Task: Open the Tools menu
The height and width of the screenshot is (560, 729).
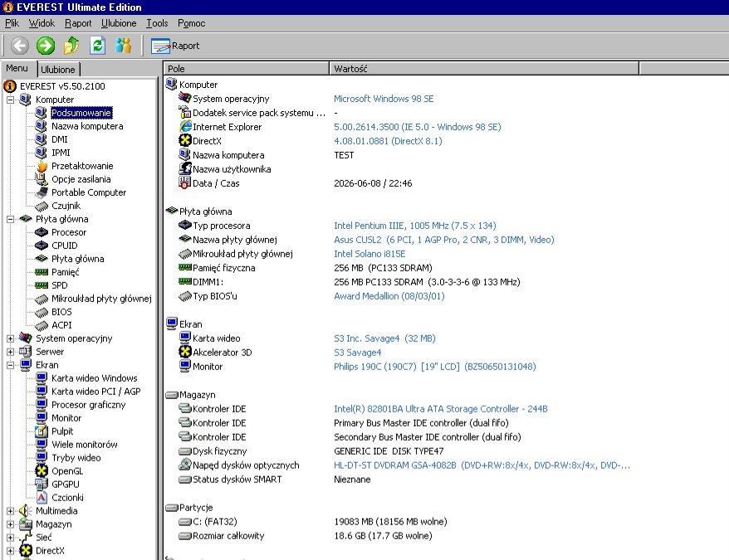Action: click(157, 22)
